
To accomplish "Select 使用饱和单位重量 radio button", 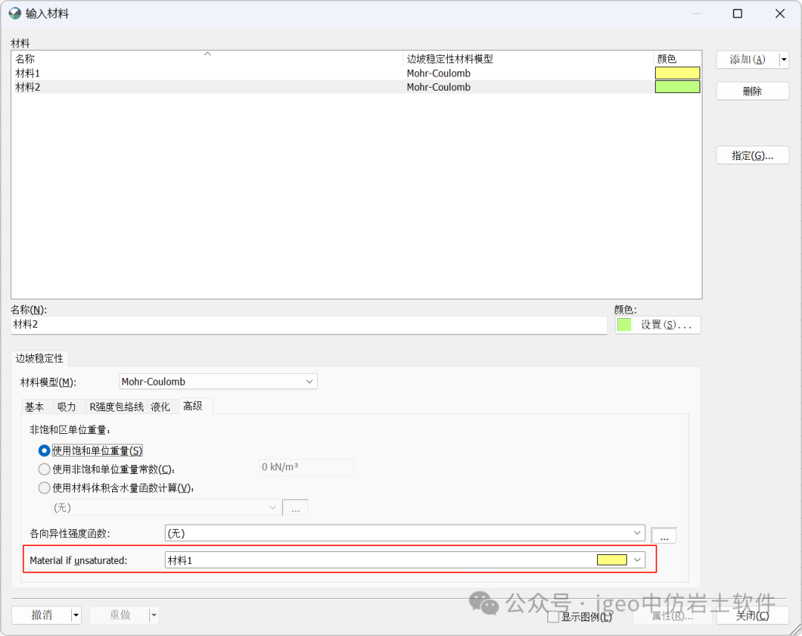I will [x=45, y=451].
